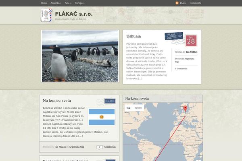Viewport: 242px width, 161px height.
Task: Click the orange RSS feed icon
Action: [x=177, y=3]
